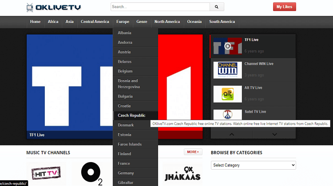The height and width of the screenshot is (186, 333).
Task: Open the North America menu
Action: click(x=167, y=22)
